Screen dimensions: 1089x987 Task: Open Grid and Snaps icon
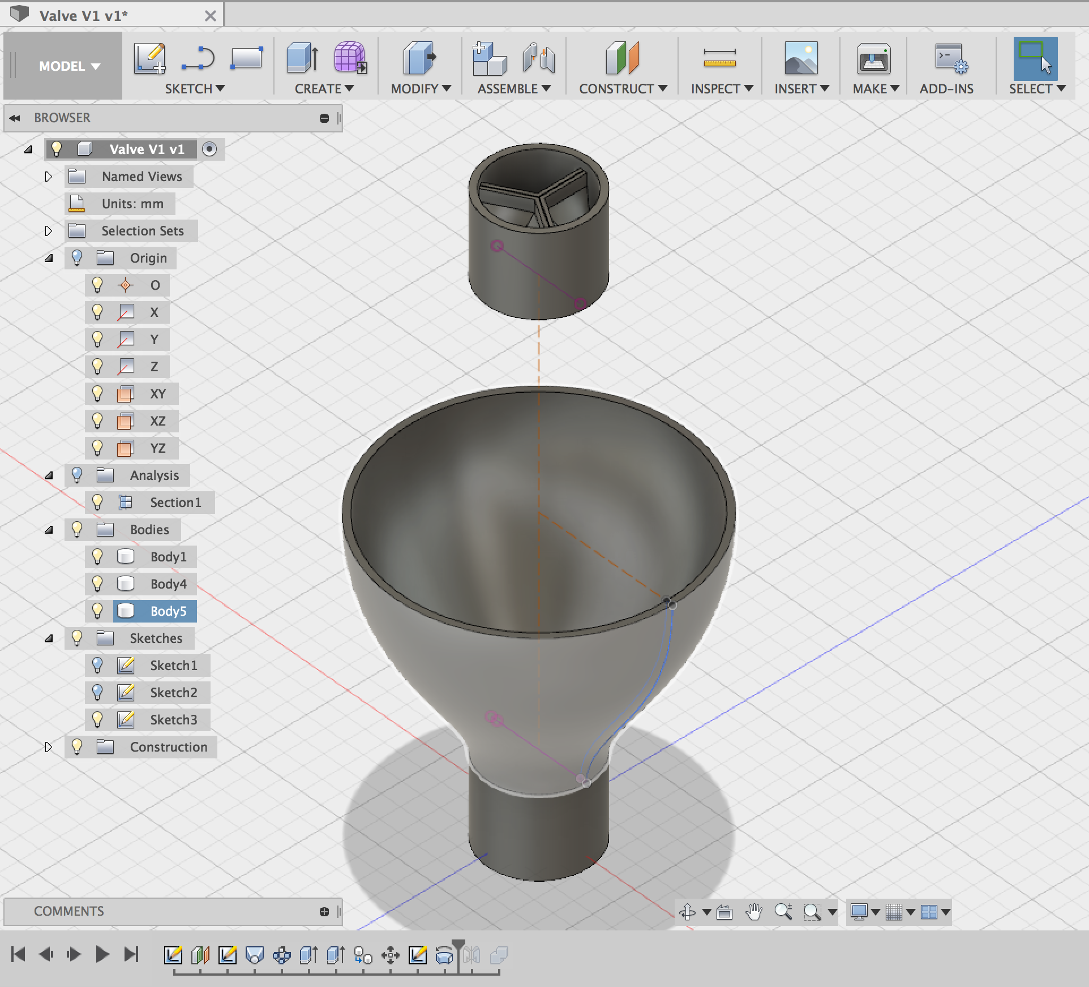click(894, 912)
